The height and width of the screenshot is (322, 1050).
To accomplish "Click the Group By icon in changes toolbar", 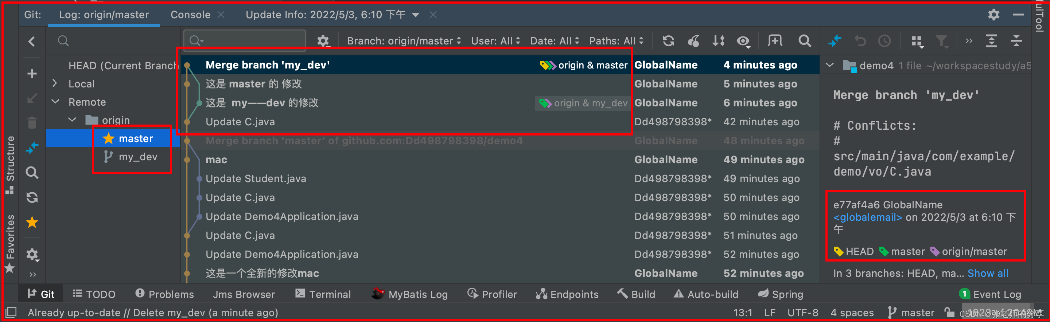I will pyautogui.click(x=917, y=41).
